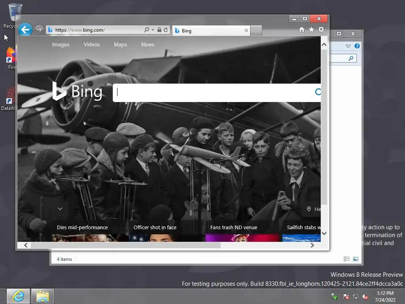
Task: Click the horizontal scrollbar thumb
Action: point(125,245)
